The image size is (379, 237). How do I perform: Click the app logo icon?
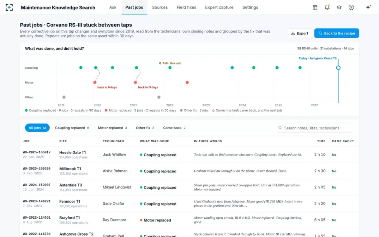[9, 7]
